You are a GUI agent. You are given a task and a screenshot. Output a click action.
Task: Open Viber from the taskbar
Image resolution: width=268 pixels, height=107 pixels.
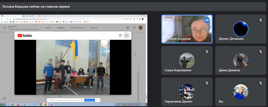(51, 105)
